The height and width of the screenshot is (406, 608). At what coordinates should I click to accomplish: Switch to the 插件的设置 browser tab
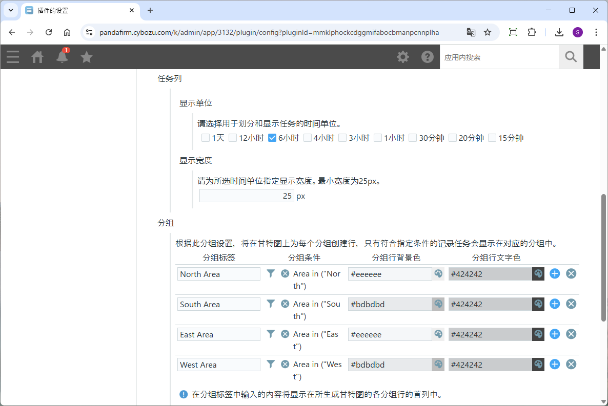(79, 10)
